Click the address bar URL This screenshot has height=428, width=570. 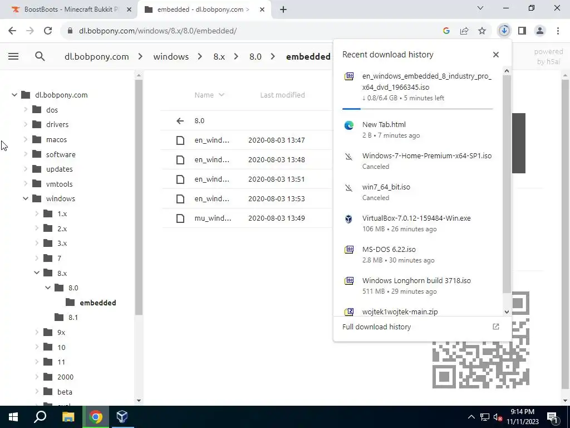[x=158, y=31]
